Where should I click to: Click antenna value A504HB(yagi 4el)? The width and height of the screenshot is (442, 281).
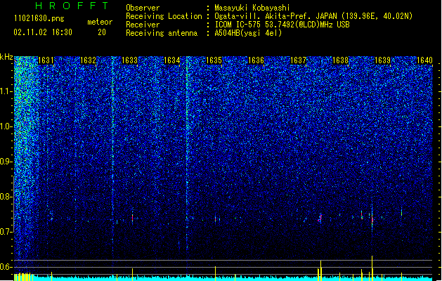248,33
